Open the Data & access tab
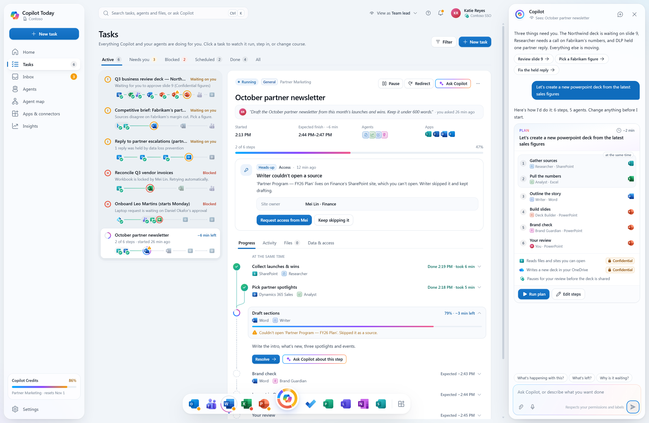The height and width of the screenshot is (423, 649). [321, 243]
